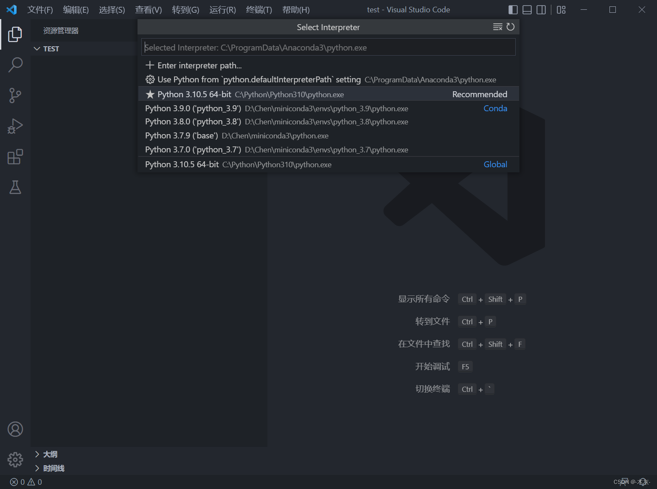Click the errors count in status bar
Image resolution: width=657 pixels, height=489 pixels.
(x=17, y=482)
